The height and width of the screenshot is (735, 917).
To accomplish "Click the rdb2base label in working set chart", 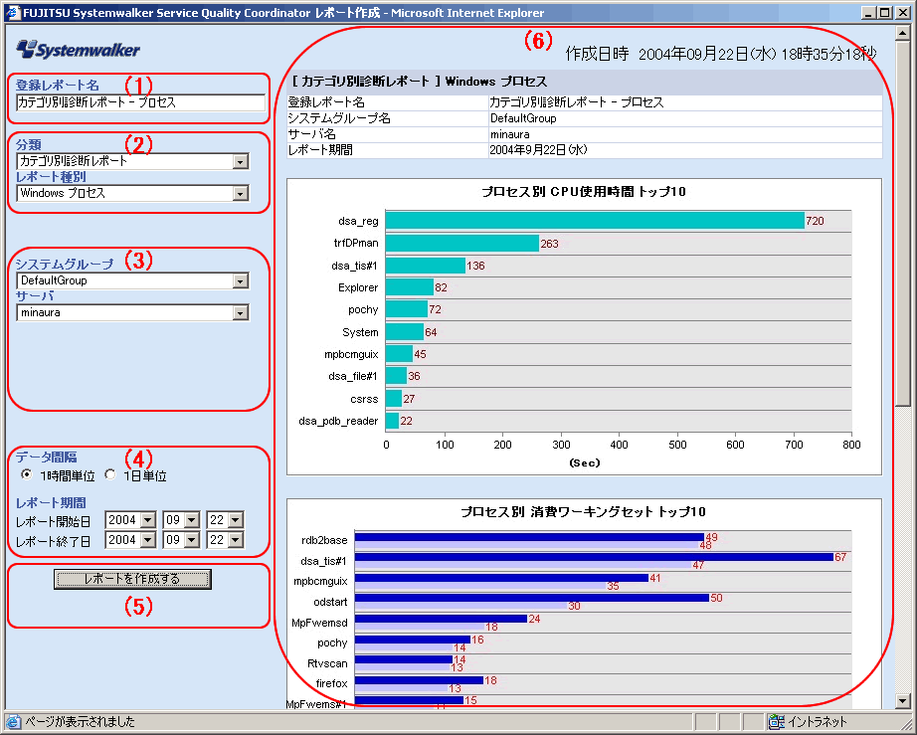I will click(x=324, y=540).
